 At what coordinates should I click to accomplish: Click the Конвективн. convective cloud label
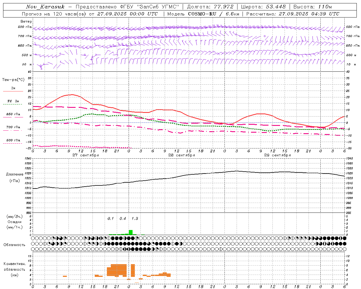click(15, 264)
